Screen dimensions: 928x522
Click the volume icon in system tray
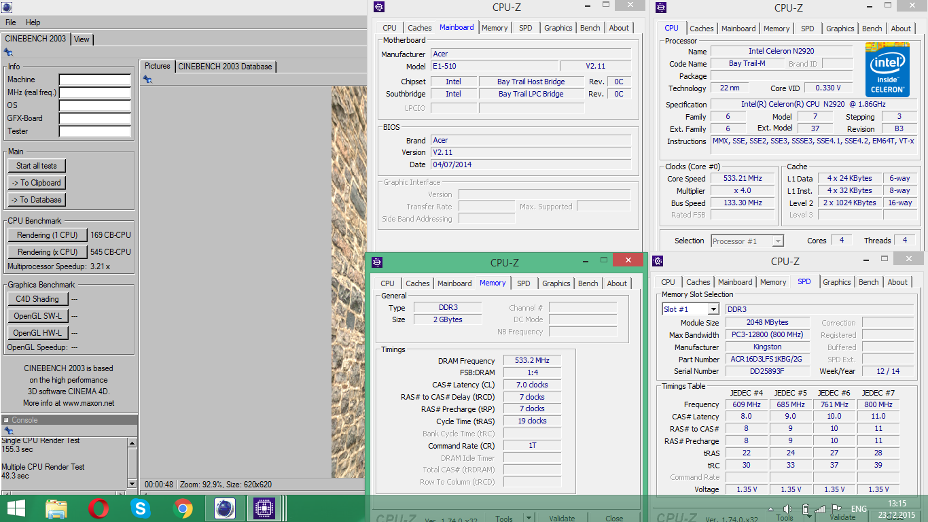787,509
